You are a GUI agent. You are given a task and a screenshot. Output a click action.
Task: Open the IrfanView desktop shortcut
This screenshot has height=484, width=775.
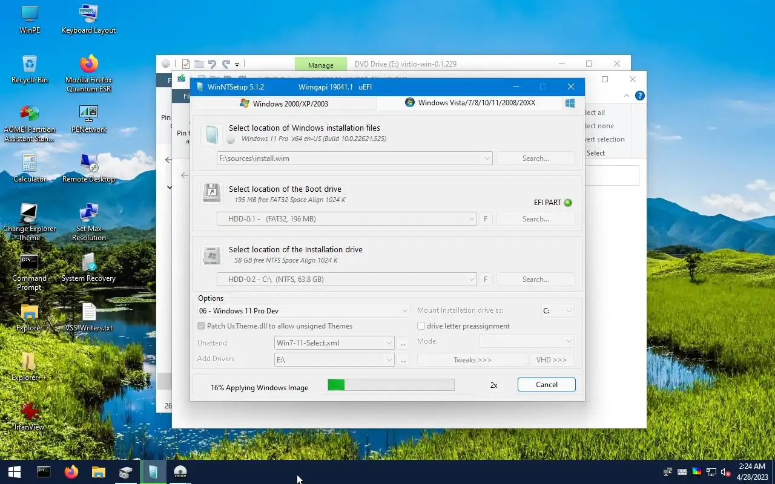[x=29, y=416]
